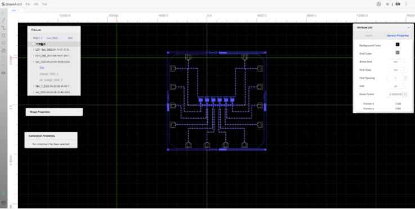Select the straight line drawing tool
This screenshot has height=209, width=415.
(3, 20)
